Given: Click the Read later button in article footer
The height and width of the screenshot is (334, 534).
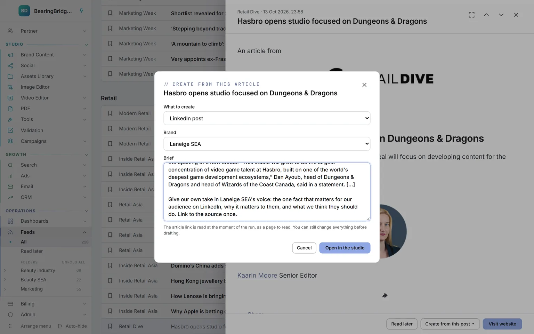Looking at the screenshot, I should point(402,324).
